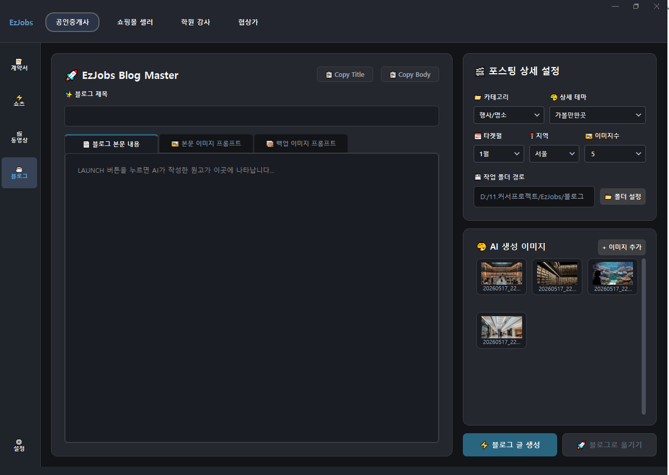Switch to the 학원 강사 top tab
Screen dimensions: 669x475
pos(195,22)
